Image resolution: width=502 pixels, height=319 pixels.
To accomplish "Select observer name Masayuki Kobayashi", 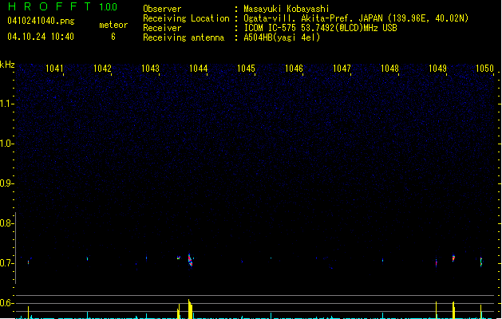I will (x=287, y=9).
